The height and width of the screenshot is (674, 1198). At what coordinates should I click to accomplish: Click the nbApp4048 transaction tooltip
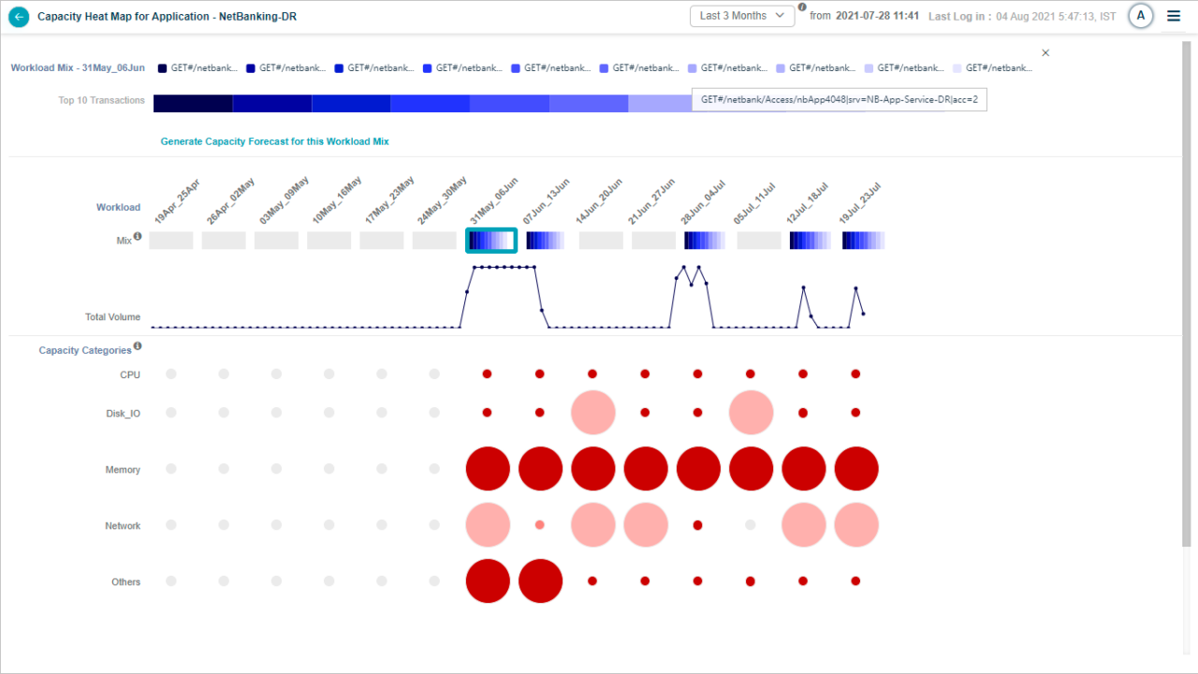pyautogui.click(x=839, y=99)
